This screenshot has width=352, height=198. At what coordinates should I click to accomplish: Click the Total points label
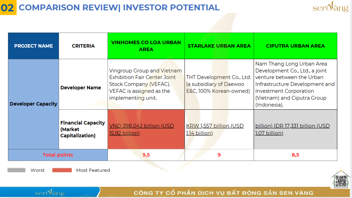tap(58, 155)
